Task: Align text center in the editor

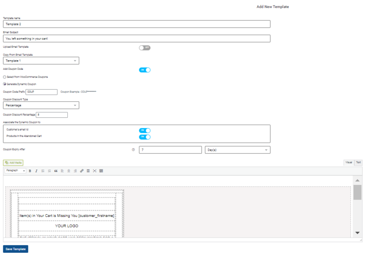Action: 69,171
